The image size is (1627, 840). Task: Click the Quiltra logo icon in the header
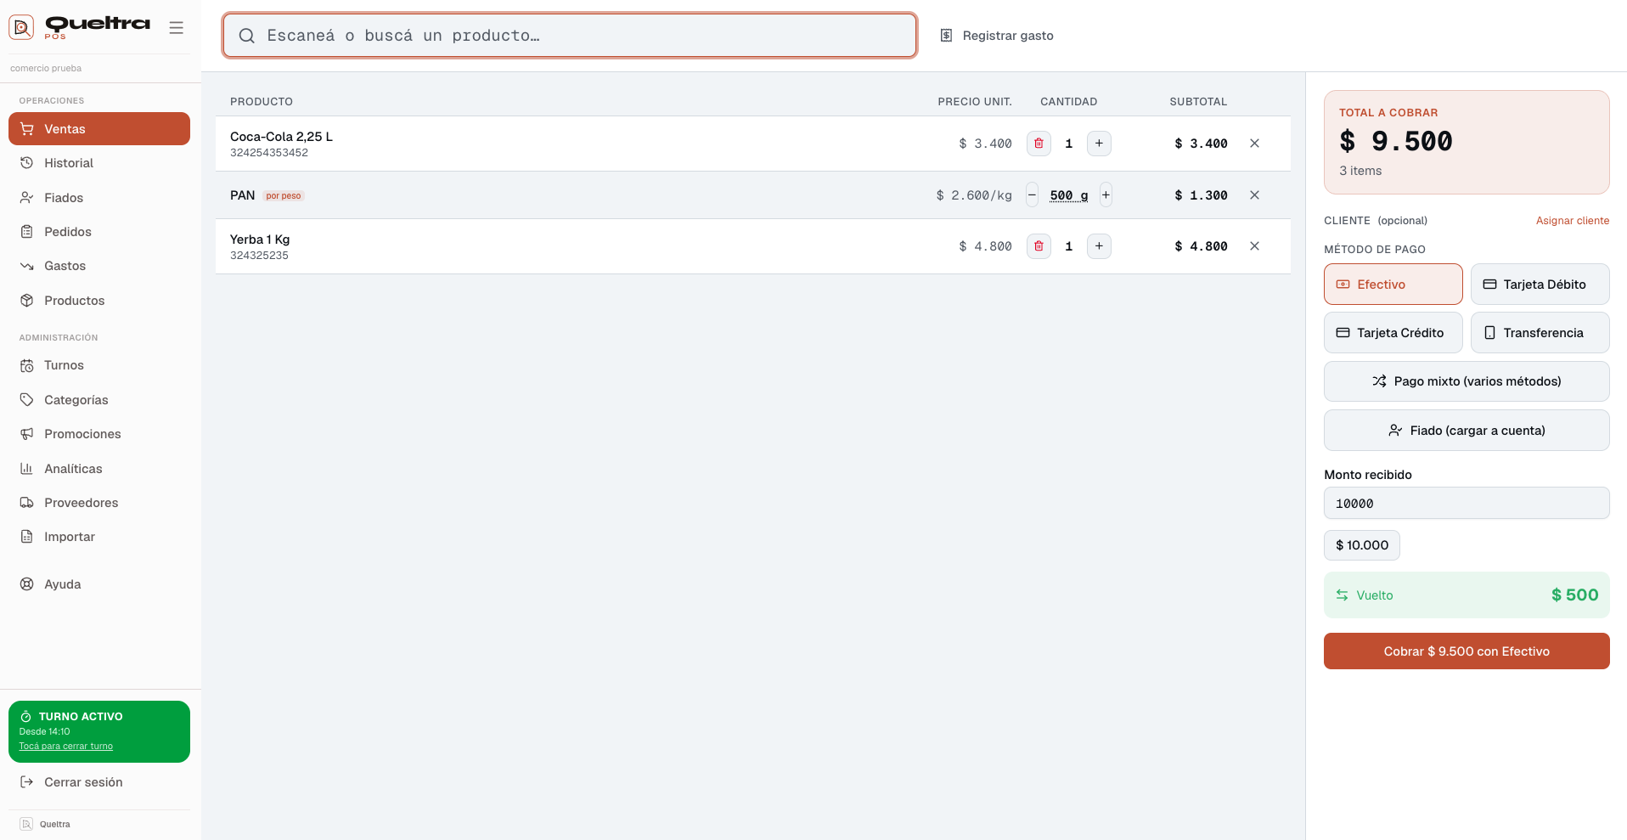click(21, 27)
